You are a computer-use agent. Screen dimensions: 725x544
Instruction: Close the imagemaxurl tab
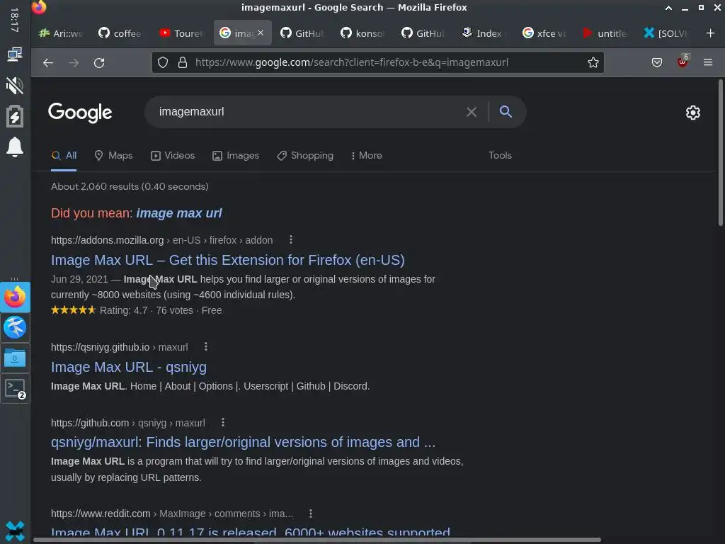coord(261,33)
